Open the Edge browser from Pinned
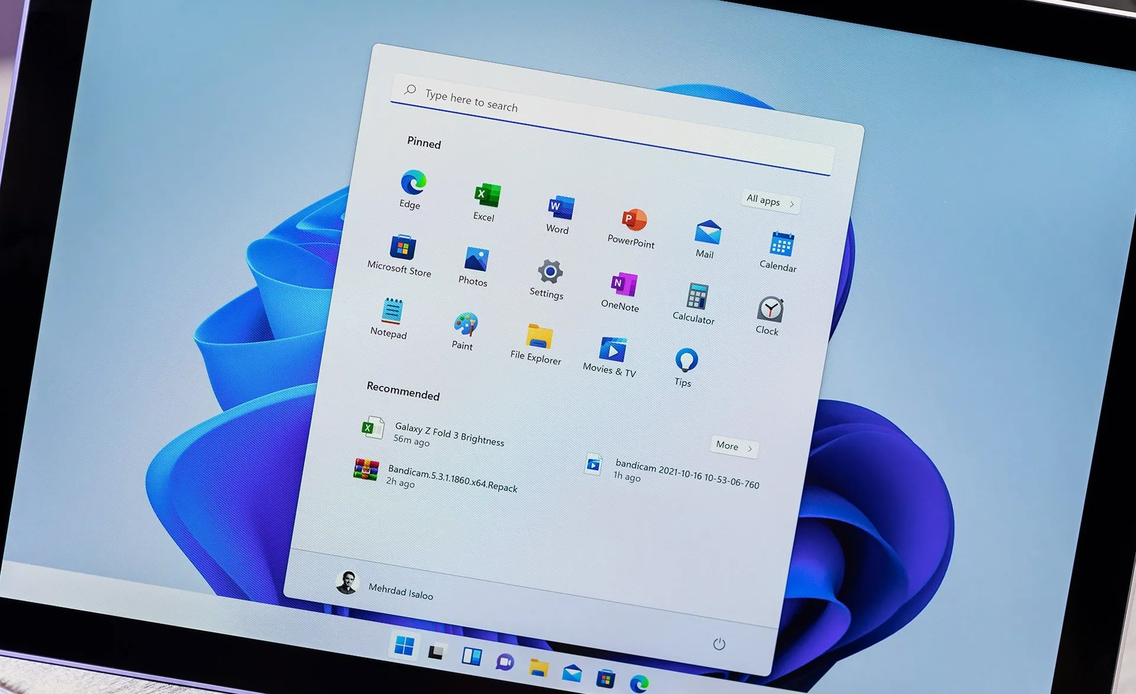Screen dimensions: 1136x694 coord(412,183)
